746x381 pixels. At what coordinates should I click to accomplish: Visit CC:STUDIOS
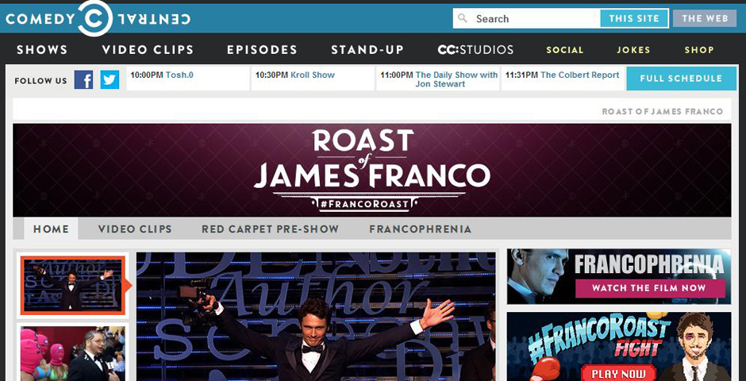coord(475,50)
